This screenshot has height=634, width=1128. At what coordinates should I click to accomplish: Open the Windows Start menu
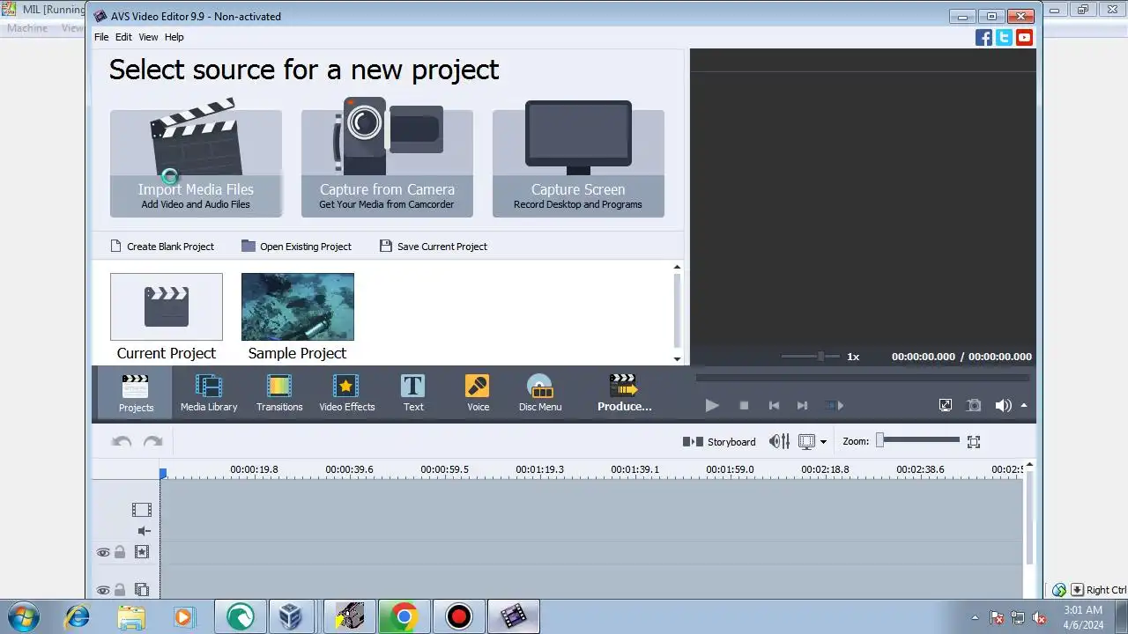coord(23,616)
